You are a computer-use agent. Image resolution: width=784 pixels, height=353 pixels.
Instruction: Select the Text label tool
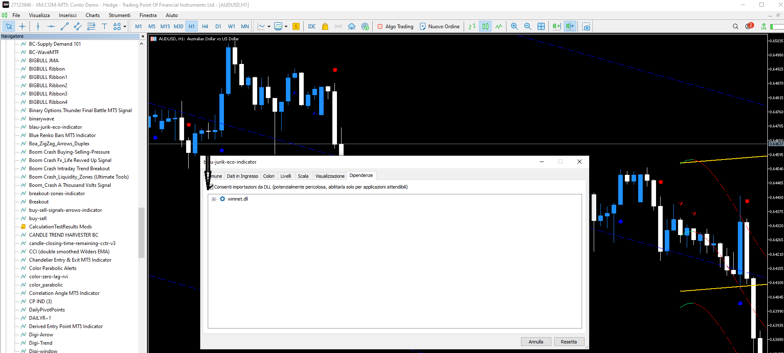click(104, 27)
